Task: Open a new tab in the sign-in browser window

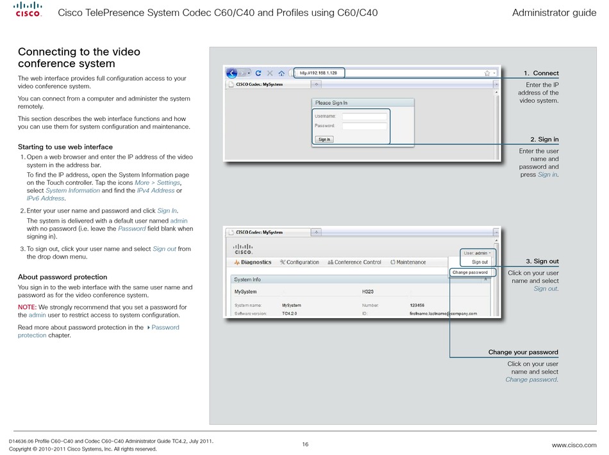Action: (x=317, y=84)
